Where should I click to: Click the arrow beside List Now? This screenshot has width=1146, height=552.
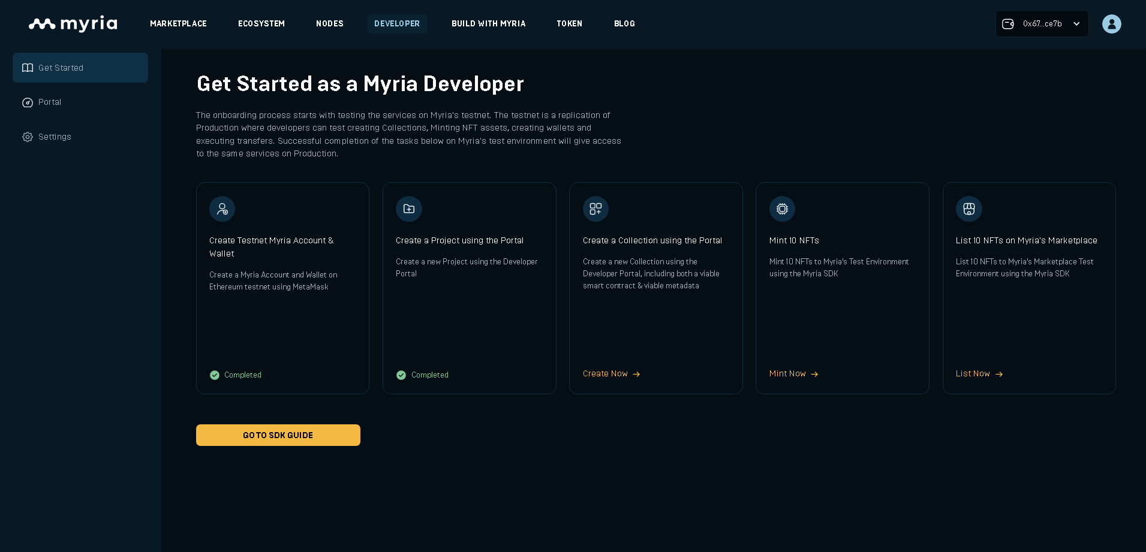[x=999, y=374]
